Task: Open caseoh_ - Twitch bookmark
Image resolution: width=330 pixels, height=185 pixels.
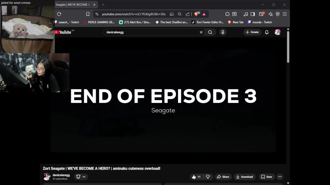Action: [x=67, y=22]
